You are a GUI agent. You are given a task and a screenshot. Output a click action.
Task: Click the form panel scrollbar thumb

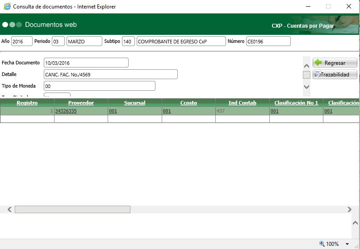(x=306, y=75)
